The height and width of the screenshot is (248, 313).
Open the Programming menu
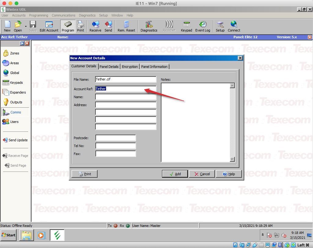[x=39, y=15]
